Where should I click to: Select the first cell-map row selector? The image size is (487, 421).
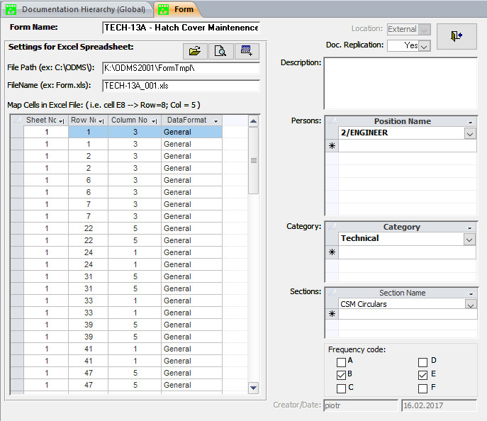[17, 132]
